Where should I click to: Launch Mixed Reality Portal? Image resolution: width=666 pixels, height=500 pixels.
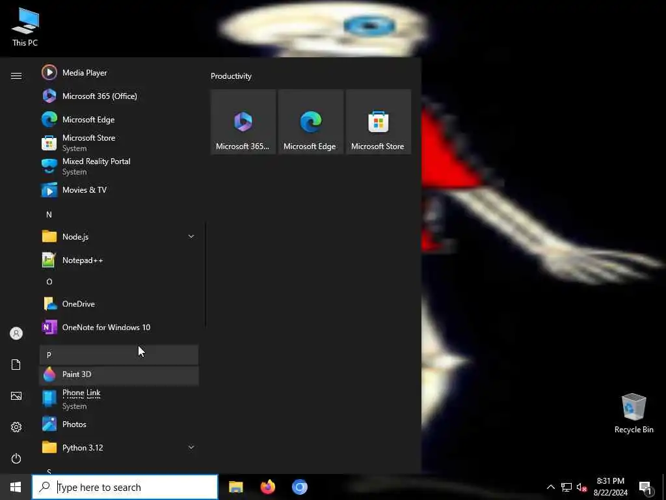[x=119, y=166]
